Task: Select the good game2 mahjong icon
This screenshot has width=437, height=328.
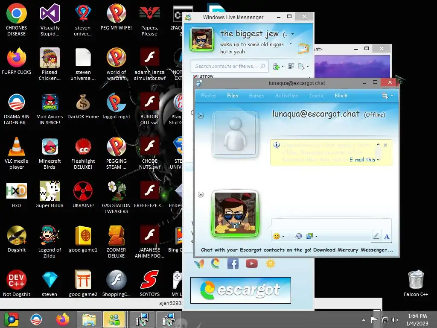Action: (x=83, y=283)
